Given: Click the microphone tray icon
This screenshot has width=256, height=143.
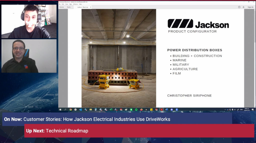Looking at the screenshot, I should click(232, 110).
